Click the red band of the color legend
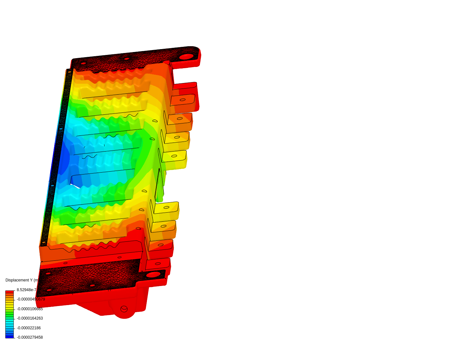 [x=10, y=292]
